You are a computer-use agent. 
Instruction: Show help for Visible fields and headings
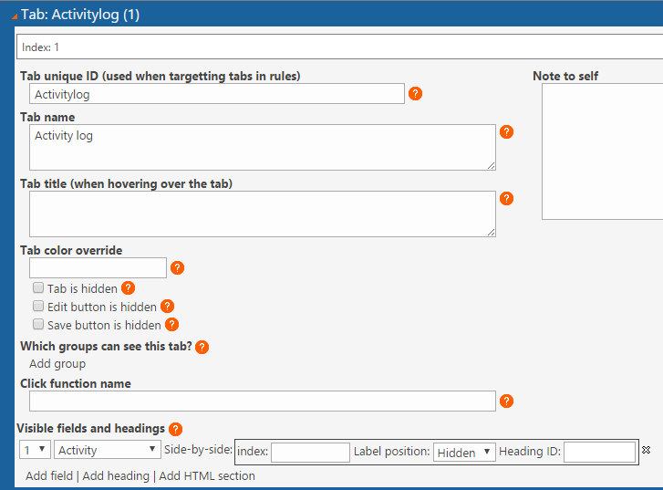pyautogui.click(x=175, y=429)
